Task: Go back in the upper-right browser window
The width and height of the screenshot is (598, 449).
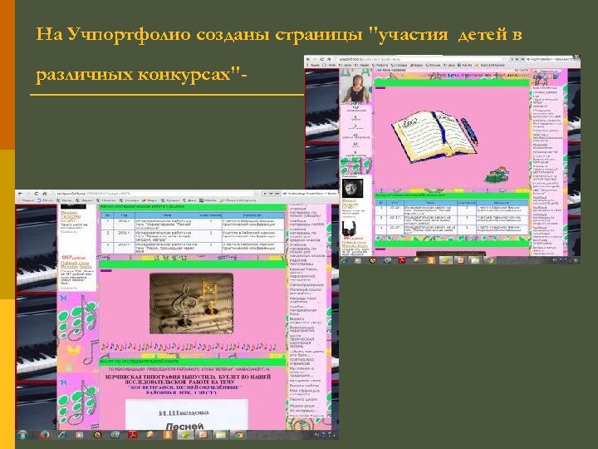Action: (x=308, y=59)
